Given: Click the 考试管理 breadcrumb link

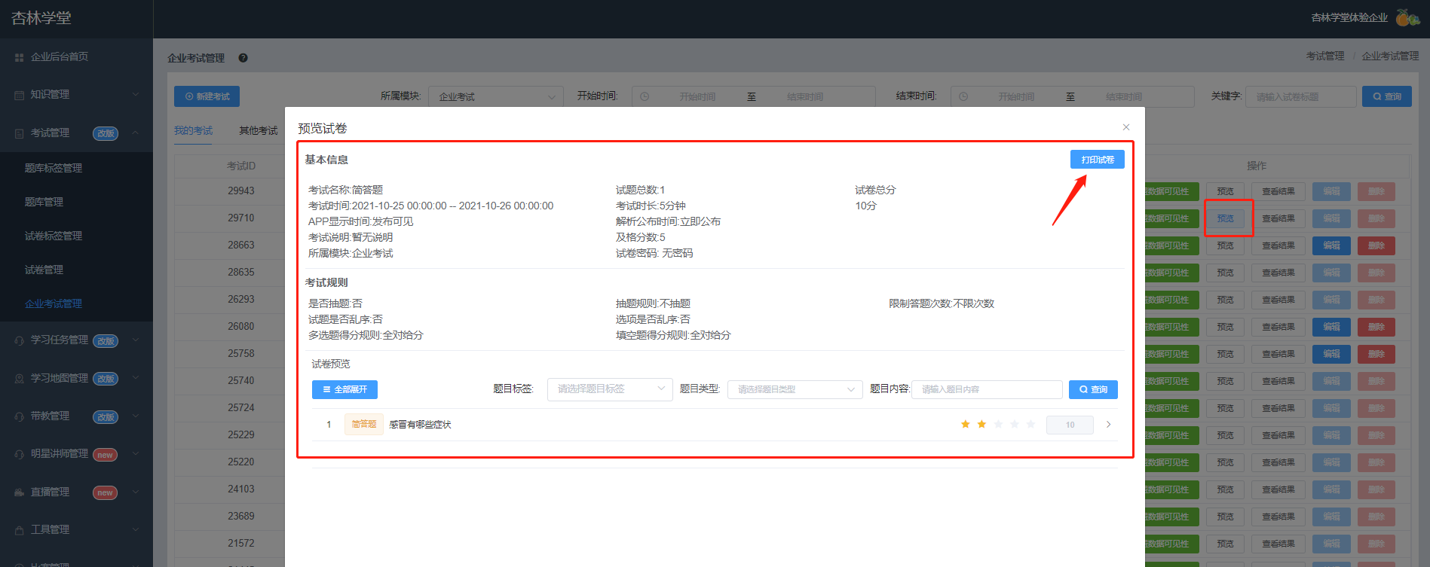Looking at the screenshot, I should pyautogui.click(x=1325, y=56).
